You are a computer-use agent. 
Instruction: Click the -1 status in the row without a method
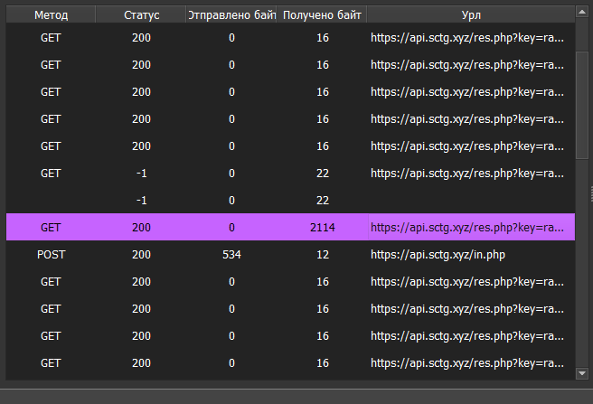coord(141,201)
